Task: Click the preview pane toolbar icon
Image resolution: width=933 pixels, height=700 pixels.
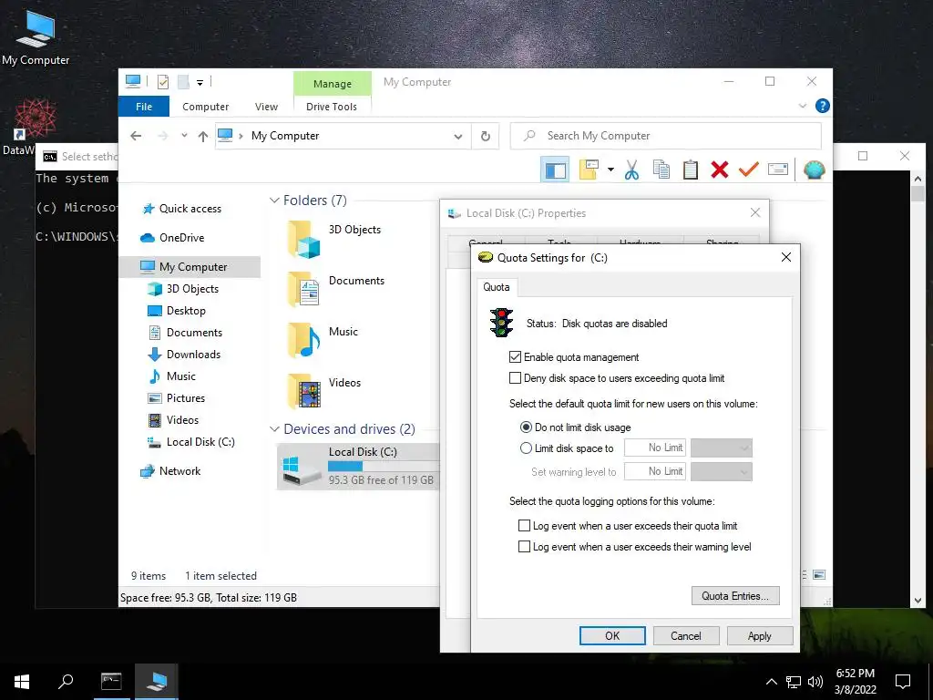Action: [x=555, y=170]
